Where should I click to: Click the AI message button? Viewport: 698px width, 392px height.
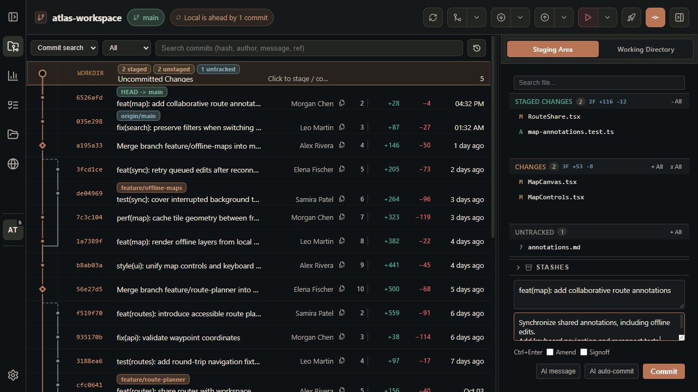(558, 371)
